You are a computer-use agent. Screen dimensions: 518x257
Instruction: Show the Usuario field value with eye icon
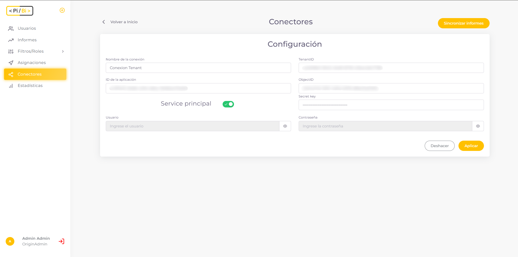[x=285, y=126]
